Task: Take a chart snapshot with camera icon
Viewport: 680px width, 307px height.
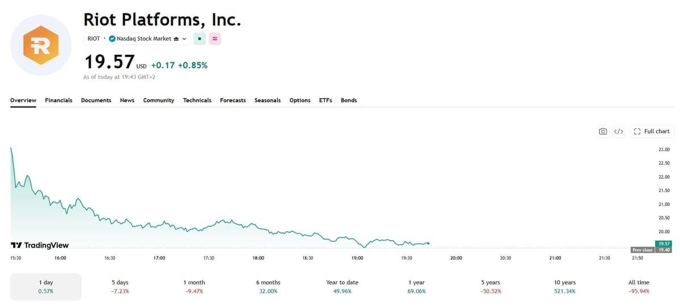Action: click(603, 131)
